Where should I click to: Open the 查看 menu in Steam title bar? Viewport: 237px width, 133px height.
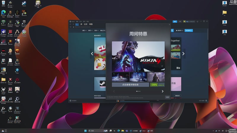click(77, 21)
